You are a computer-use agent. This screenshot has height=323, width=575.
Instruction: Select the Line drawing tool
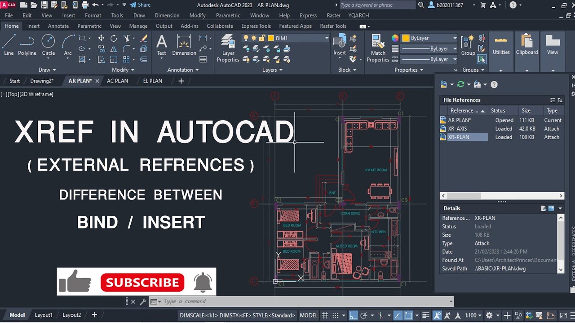pyautogui.click(x=9, y=45)
